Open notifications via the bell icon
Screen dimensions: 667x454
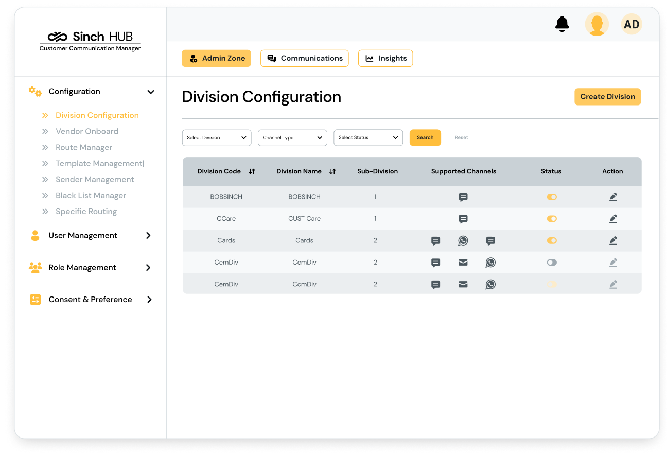[x=562, y=24]
